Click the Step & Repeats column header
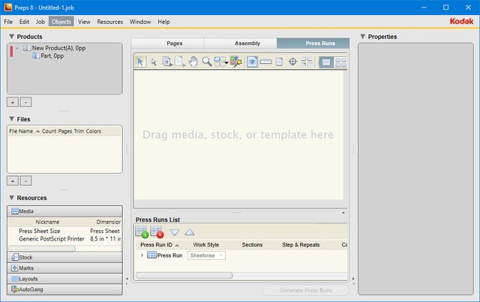Screen dimensions: 480x302 (x=301, y=245)
